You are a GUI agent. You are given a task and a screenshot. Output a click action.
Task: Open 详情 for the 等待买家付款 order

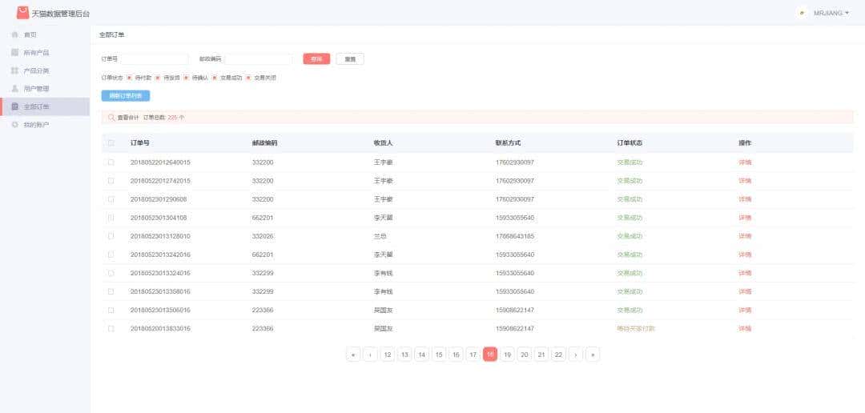745,329
